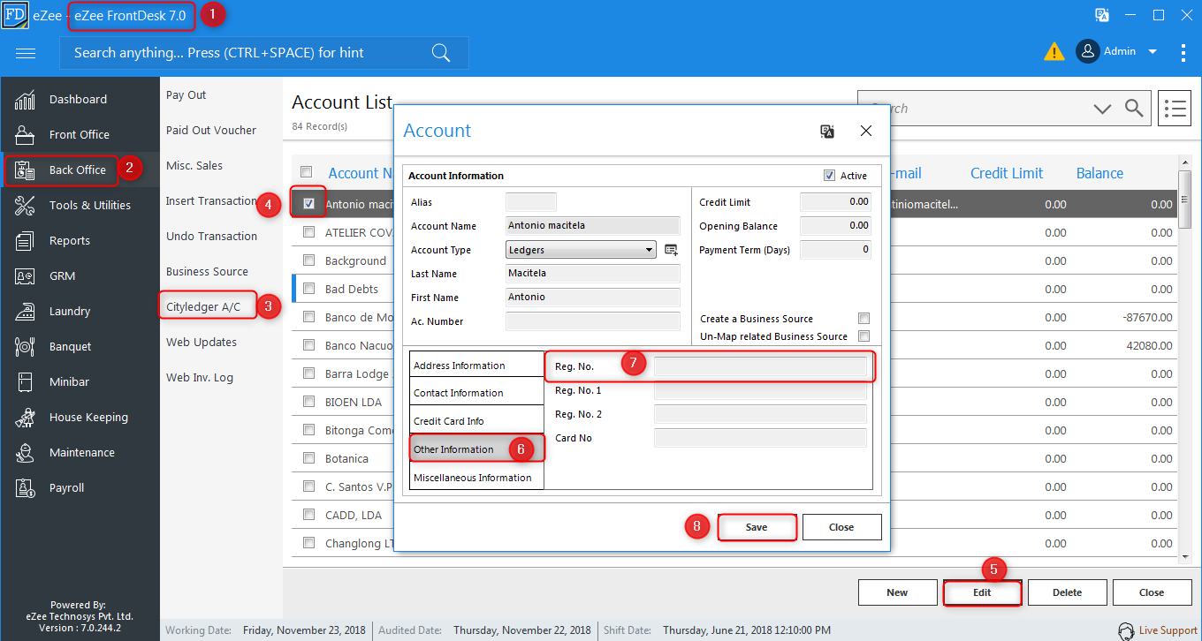This screenshot has width=1202, height=641.
Task: Close the Account dialog with X
Action: tap(866, 131)
